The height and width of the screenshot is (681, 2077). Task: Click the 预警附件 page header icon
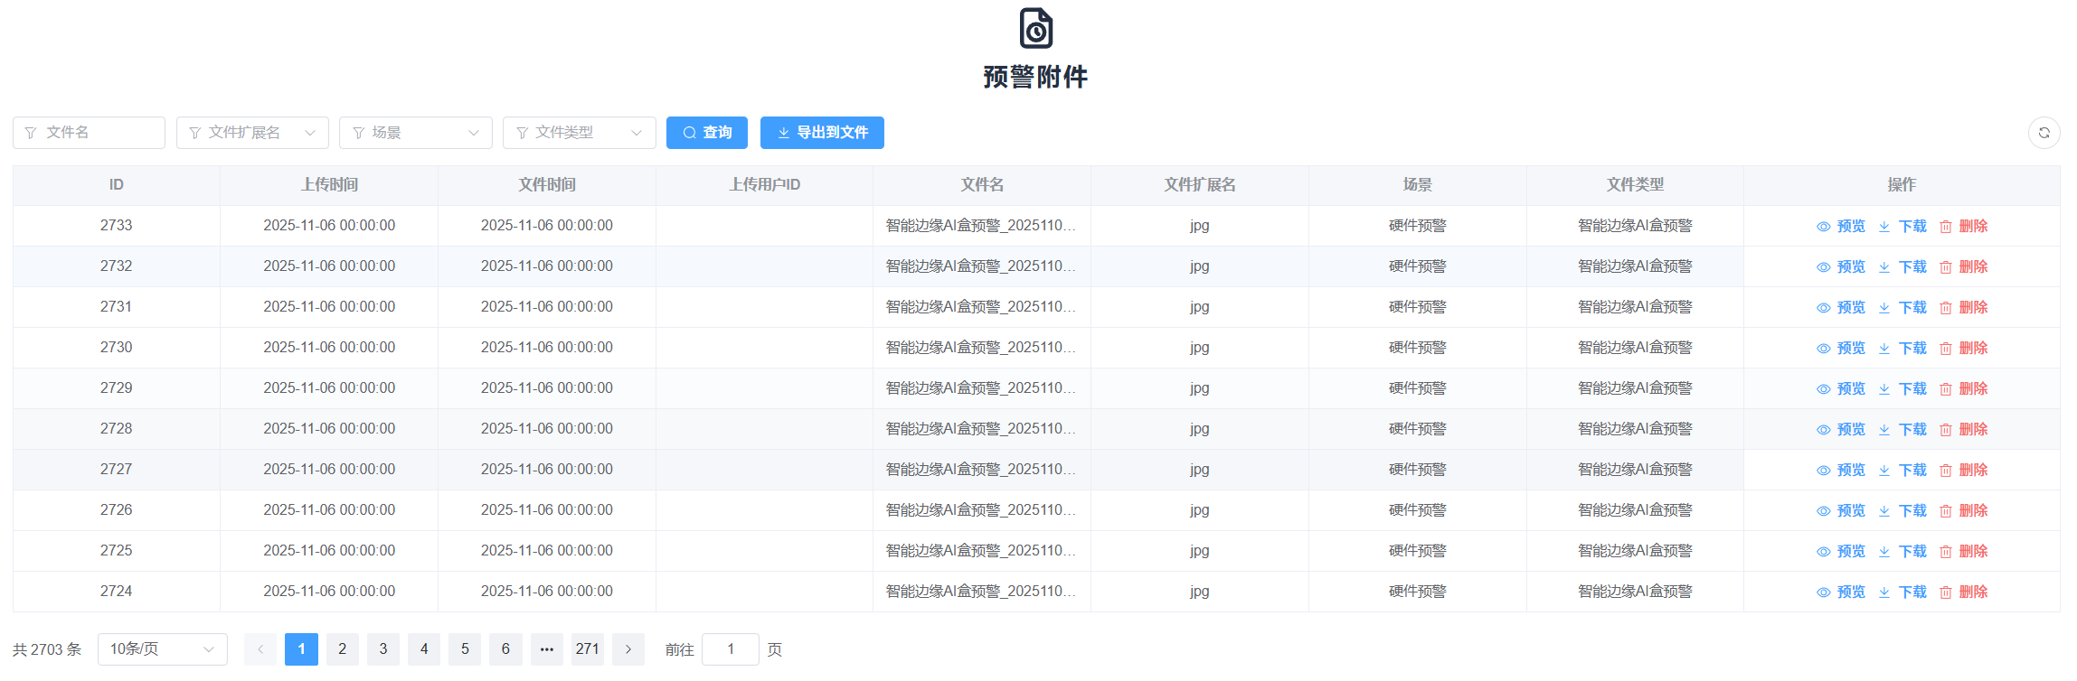(x=1035, y=28)
